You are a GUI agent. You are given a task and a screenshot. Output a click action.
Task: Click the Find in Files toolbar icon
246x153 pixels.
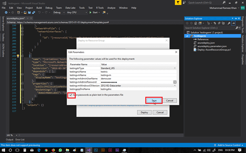[104, 13]
